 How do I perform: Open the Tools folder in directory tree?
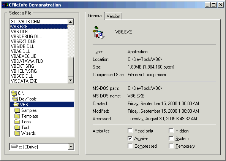(26, 122)
